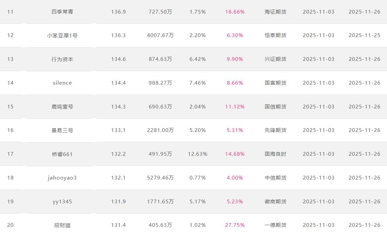Click the 海证期货 broker cell
The height and width of the screenshot is (236, 387).
pyautogui.click(x=275, y=12)
